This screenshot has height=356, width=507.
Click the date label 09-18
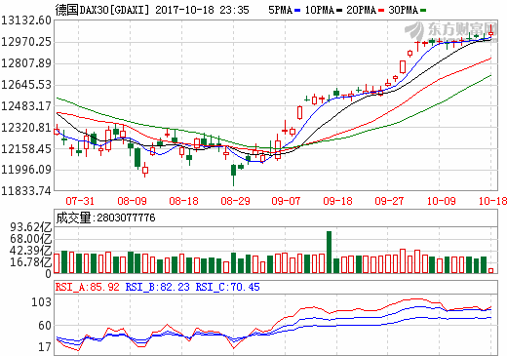click(x=337, y=201)
